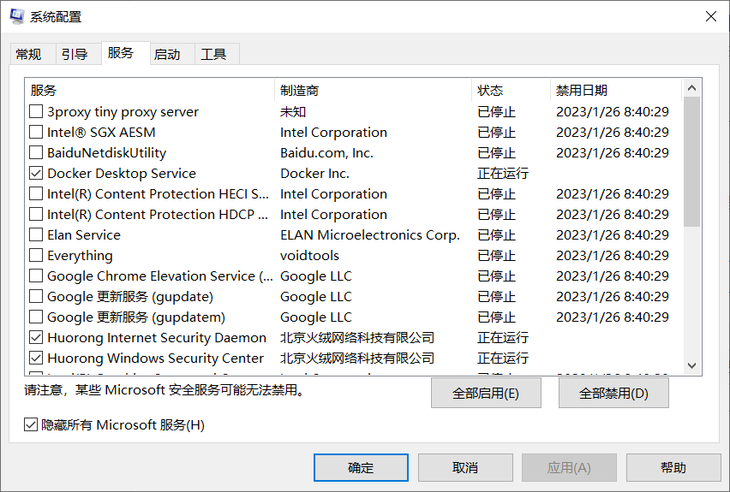The image size is (730, 492).
Task: Click disabled date of Elan Service row
Action: click(613, 234)
